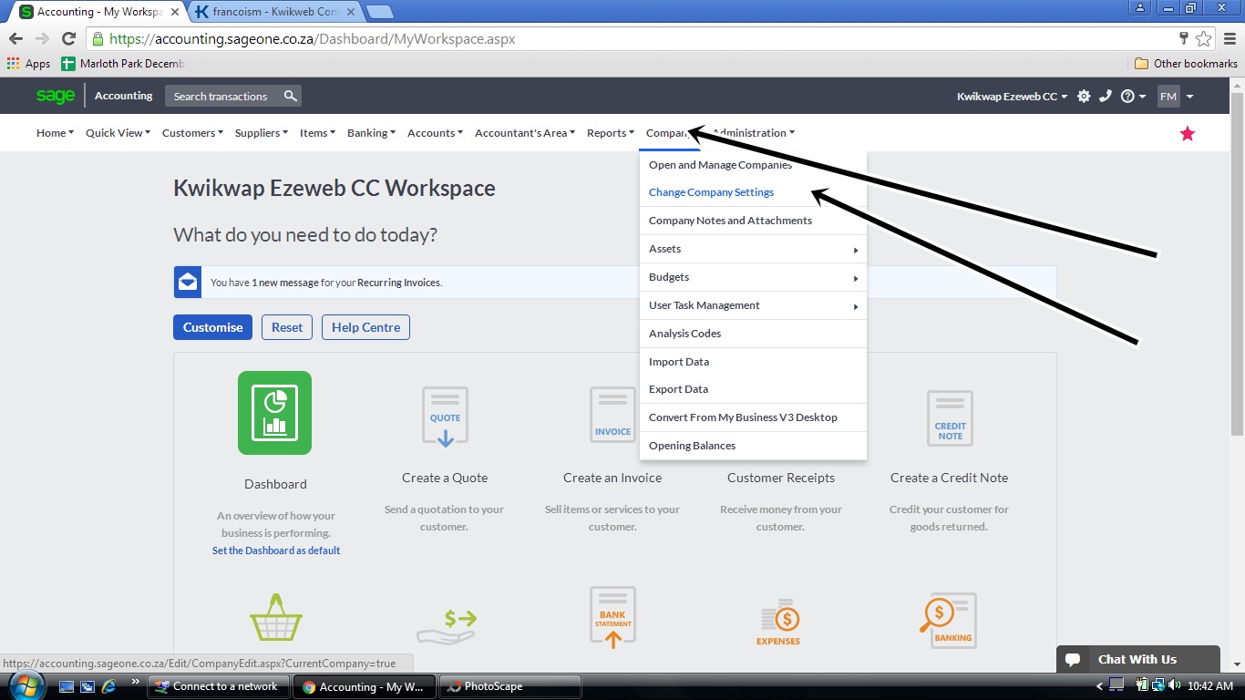The height and width of the screenshot is (700, 1245).
Task: Bookmark this page with address bar star
Action: [x=1204, y=38]
